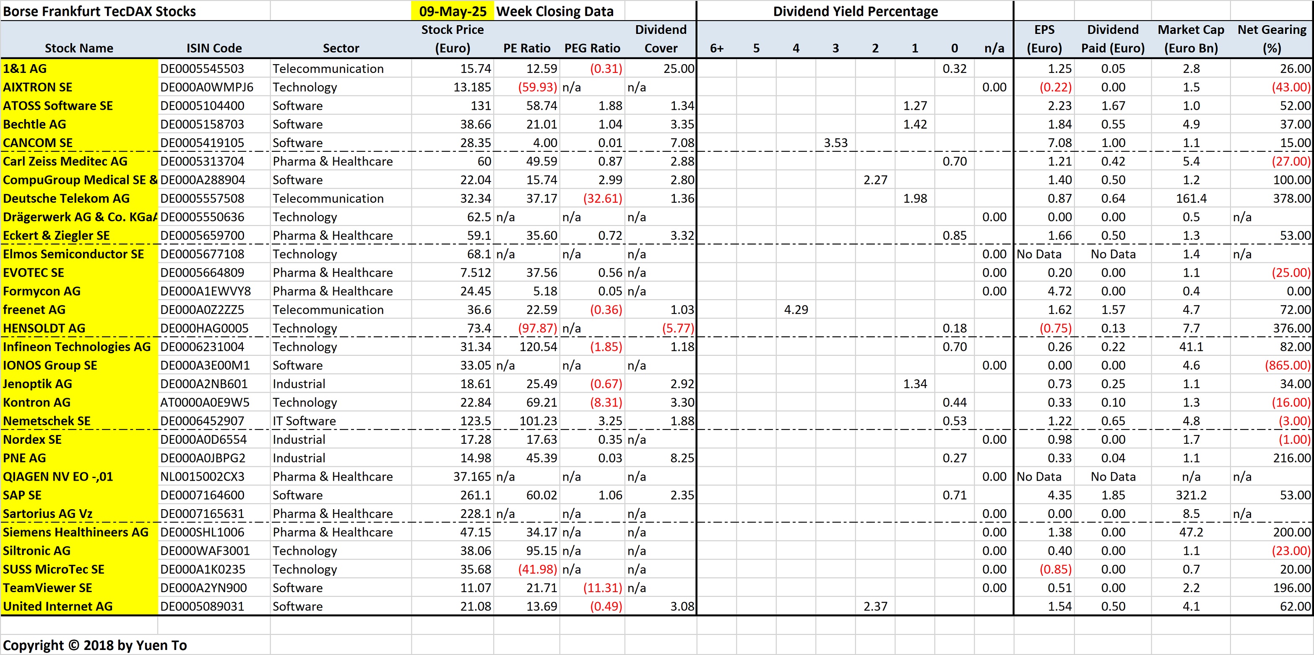Screen dimensions: 1314x655
Task: Select the 'IONOS Group SE' cell
Action: pos(79,365)
